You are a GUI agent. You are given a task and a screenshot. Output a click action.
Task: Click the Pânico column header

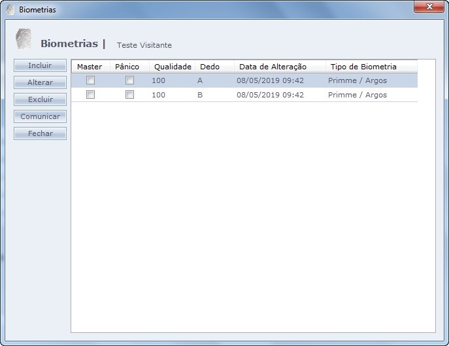pyautogui.click(x=127, y=67)
